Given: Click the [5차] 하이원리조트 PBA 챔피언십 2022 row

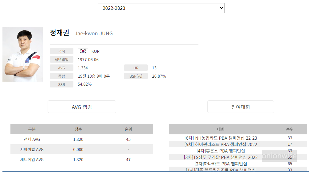Looking at the screenshot, I should 238,144.
